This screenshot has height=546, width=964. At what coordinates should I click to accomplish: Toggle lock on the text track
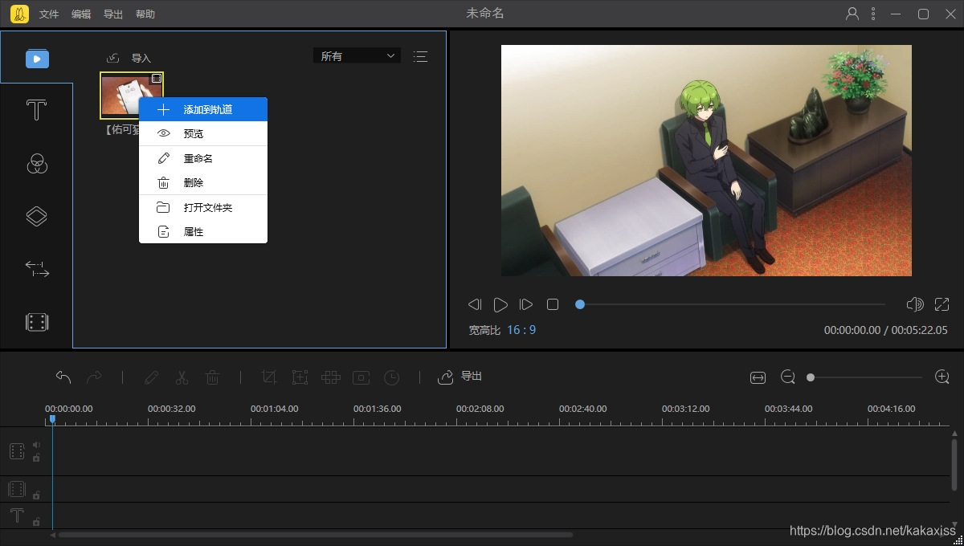36,522
